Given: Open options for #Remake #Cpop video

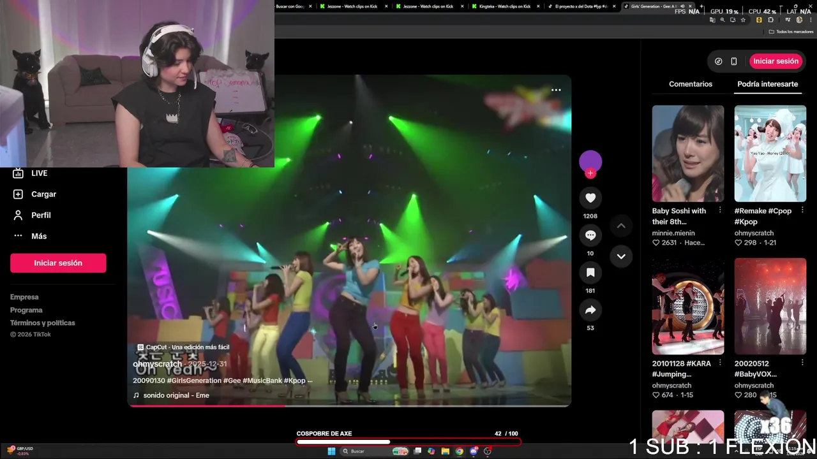Looking at the screenshot, I should [802, 210].
